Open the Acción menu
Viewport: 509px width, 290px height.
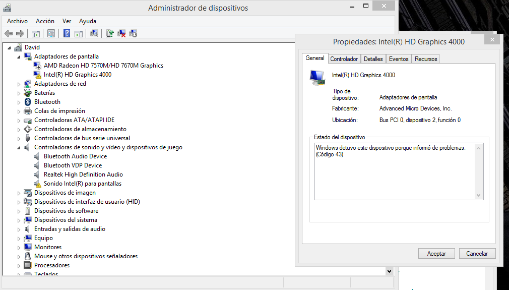[45, 21]
